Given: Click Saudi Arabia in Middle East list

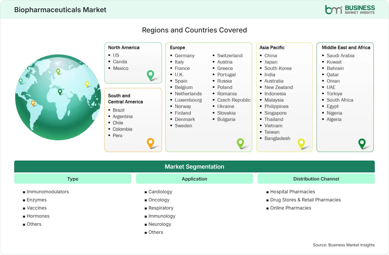Looking at the screenshot, I should 341,56.
